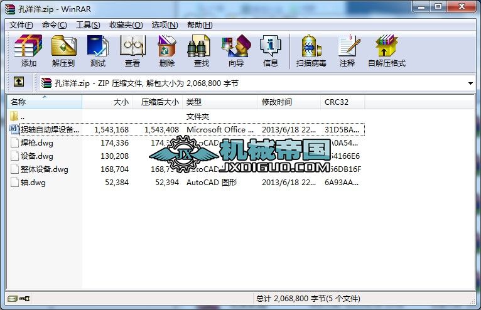Click the 焊枪.dwg file icon
This screenshot has height=310, width=481.
click(14, 142)
